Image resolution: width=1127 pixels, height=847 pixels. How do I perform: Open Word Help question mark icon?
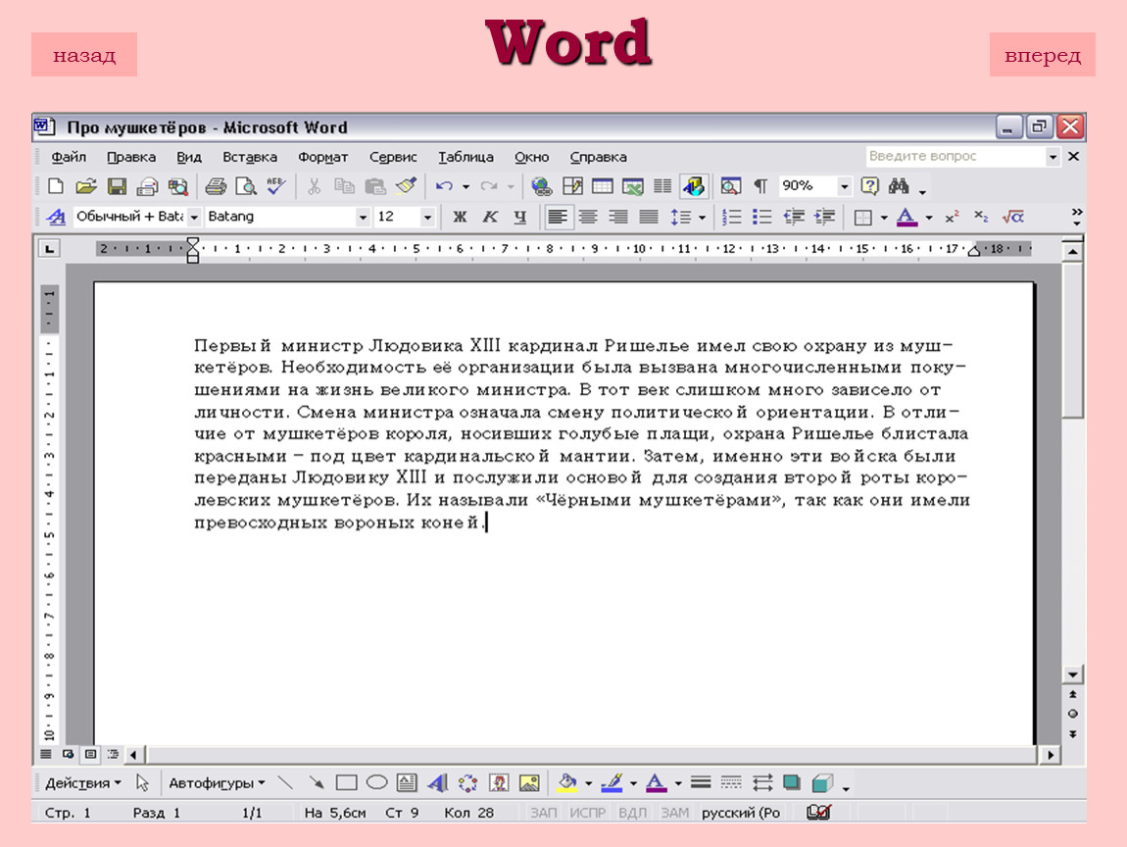pyautogui.click(x=869, y=187)
